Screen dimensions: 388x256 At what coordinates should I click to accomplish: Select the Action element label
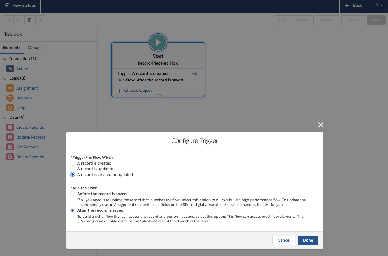22,69
